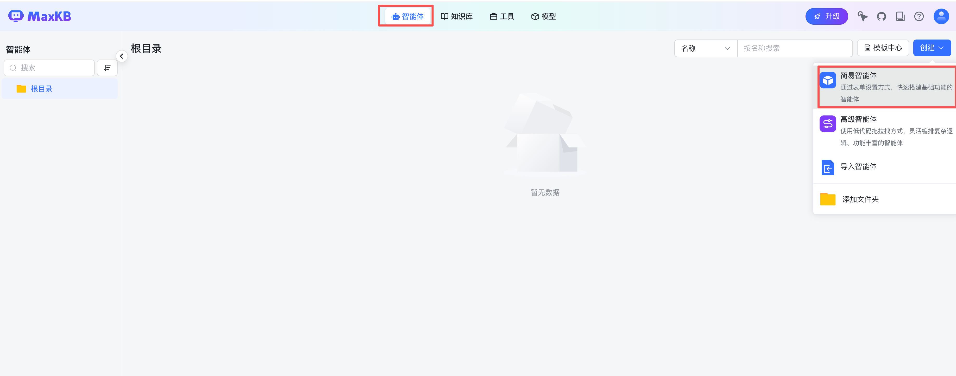Click the import agent file icon

828,167
